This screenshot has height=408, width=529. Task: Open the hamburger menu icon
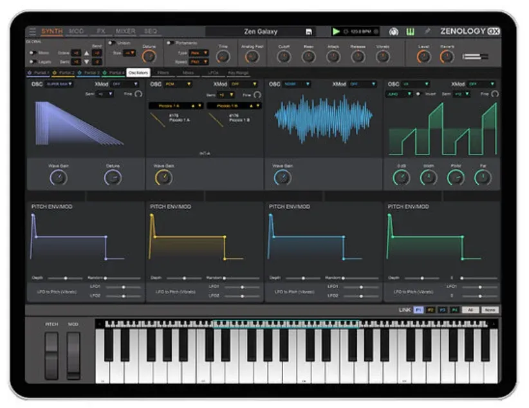pyautogui.click(x=32, y=31)
